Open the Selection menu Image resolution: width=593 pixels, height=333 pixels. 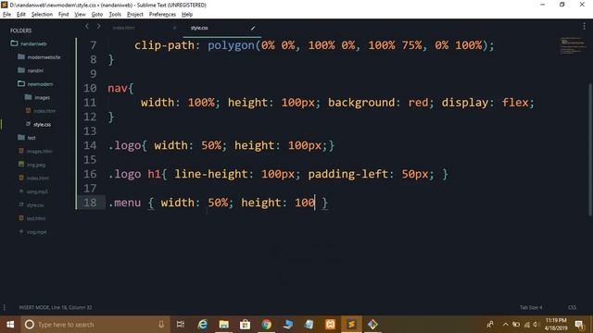tap(42, 15)
